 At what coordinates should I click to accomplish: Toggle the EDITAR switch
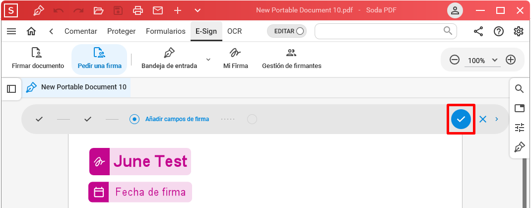[287, 31]
